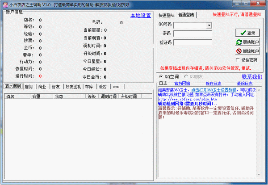Open the cmd tab
Viewport: 268px width, 185px height.
116,87
